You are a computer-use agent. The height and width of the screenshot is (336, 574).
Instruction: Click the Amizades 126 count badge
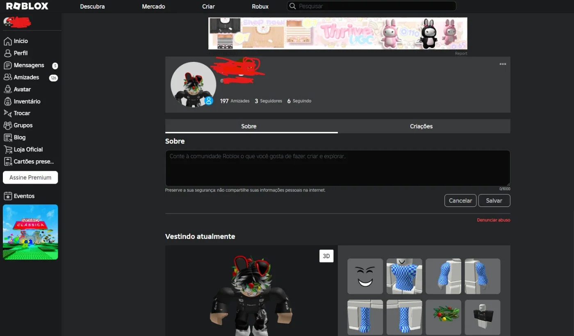tap(53, 78)
